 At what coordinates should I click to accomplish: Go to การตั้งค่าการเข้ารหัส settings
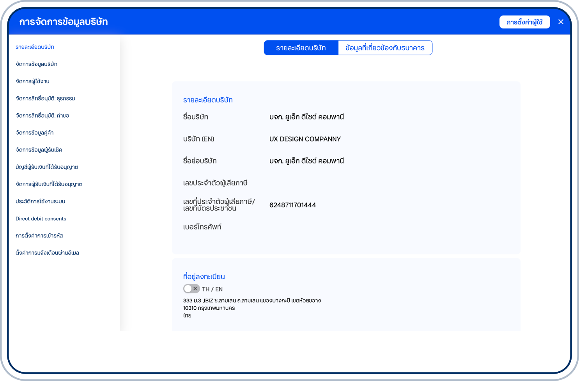[39, 236]
